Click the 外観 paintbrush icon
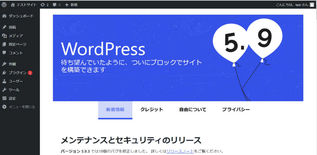 point(4,64)
